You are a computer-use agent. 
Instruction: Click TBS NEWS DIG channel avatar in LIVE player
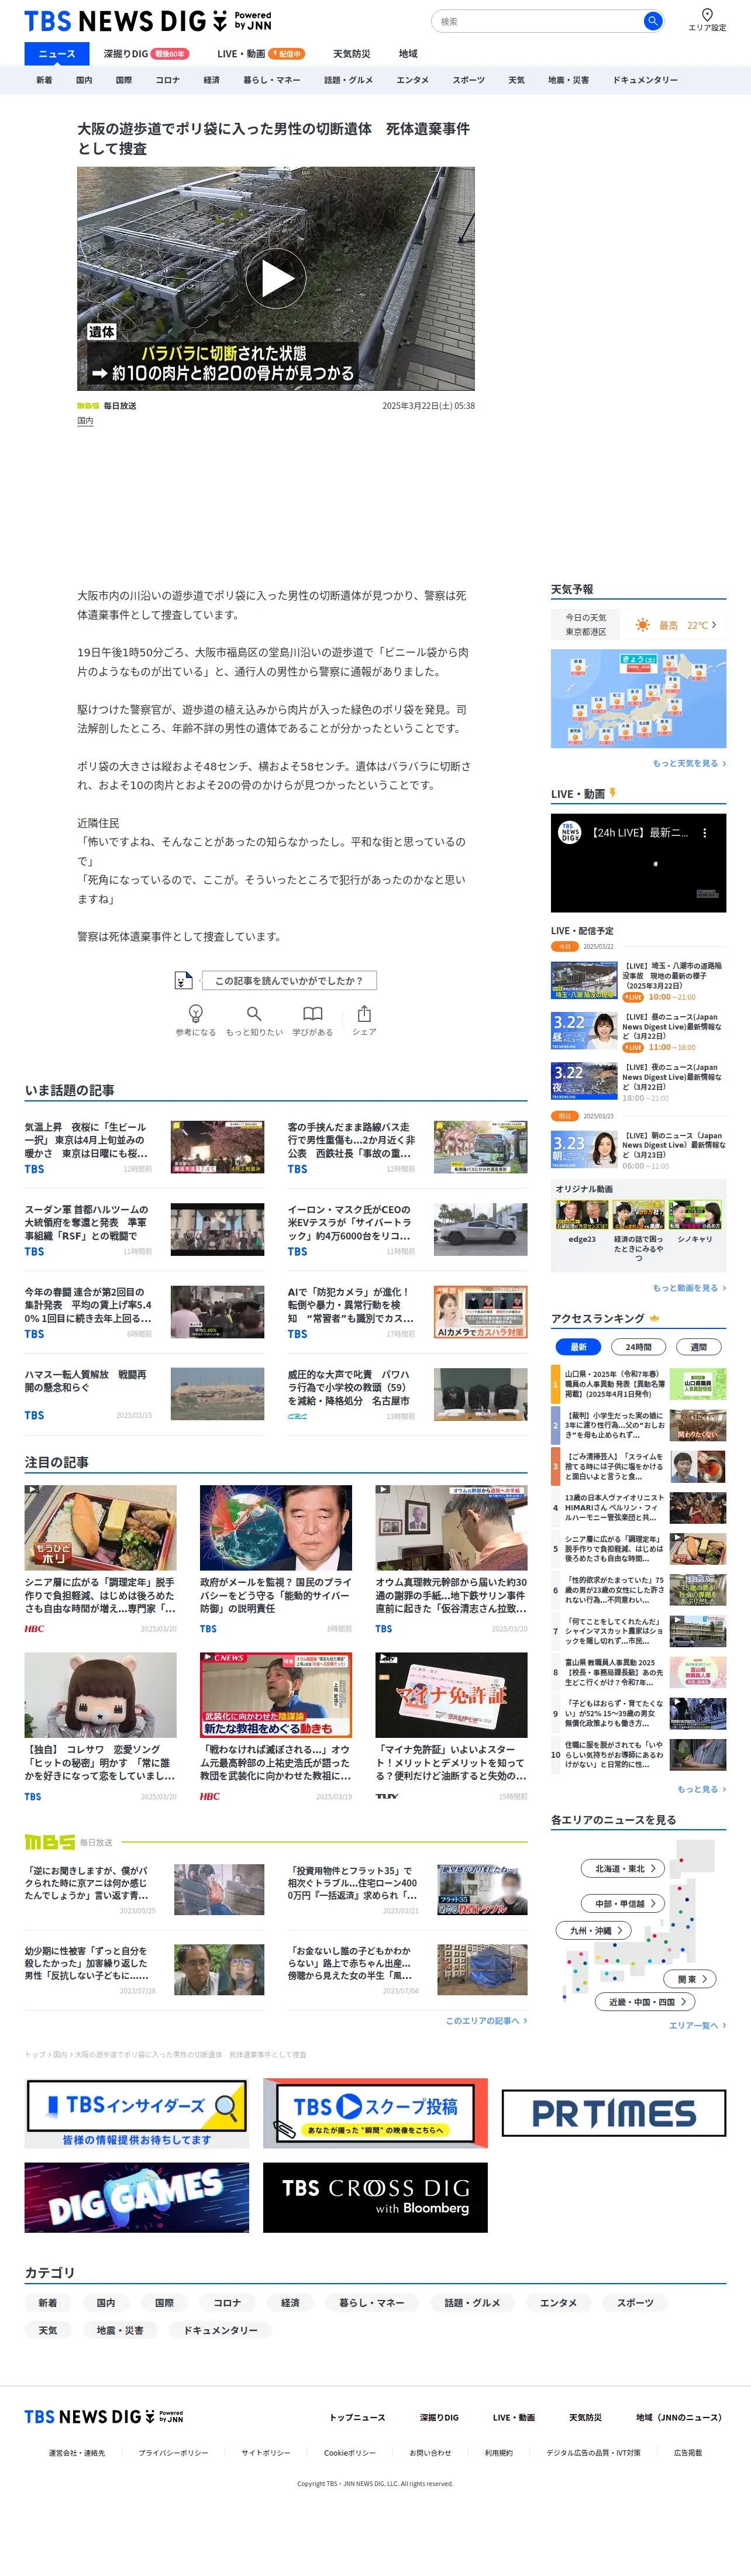coord(570,832)
